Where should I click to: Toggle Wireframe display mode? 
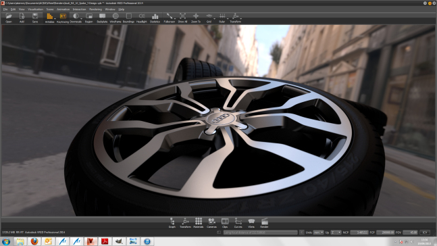(115, 18)
